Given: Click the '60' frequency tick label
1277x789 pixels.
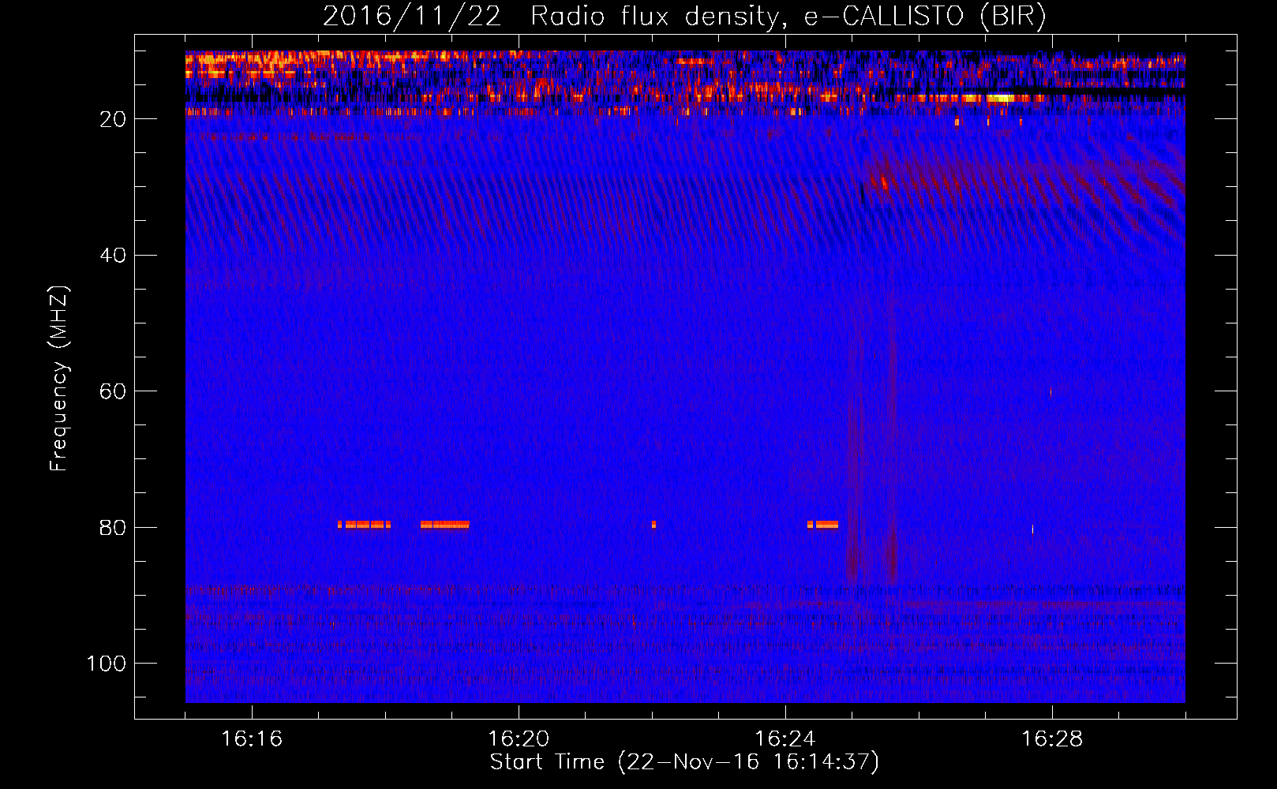Looking at the screenshot, I should (x=113, y=391).
